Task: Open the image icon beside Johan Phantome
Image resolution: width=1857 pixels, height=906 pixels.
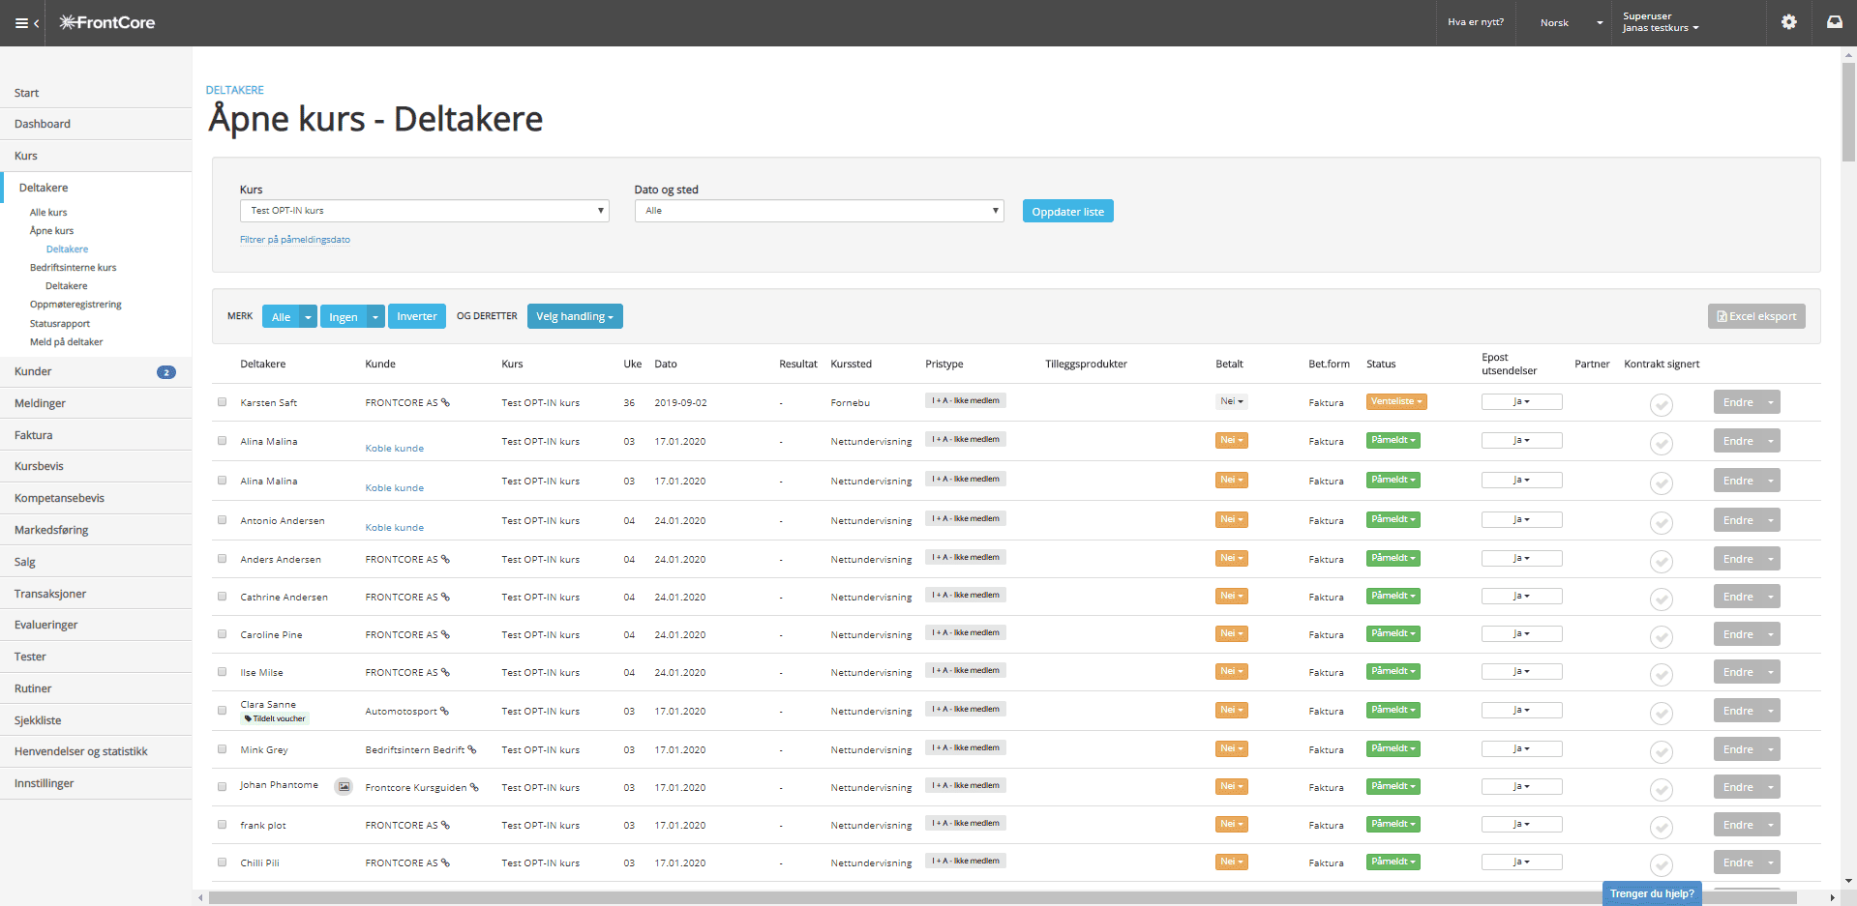Action: pyautogui.click(x=343, y=786)
